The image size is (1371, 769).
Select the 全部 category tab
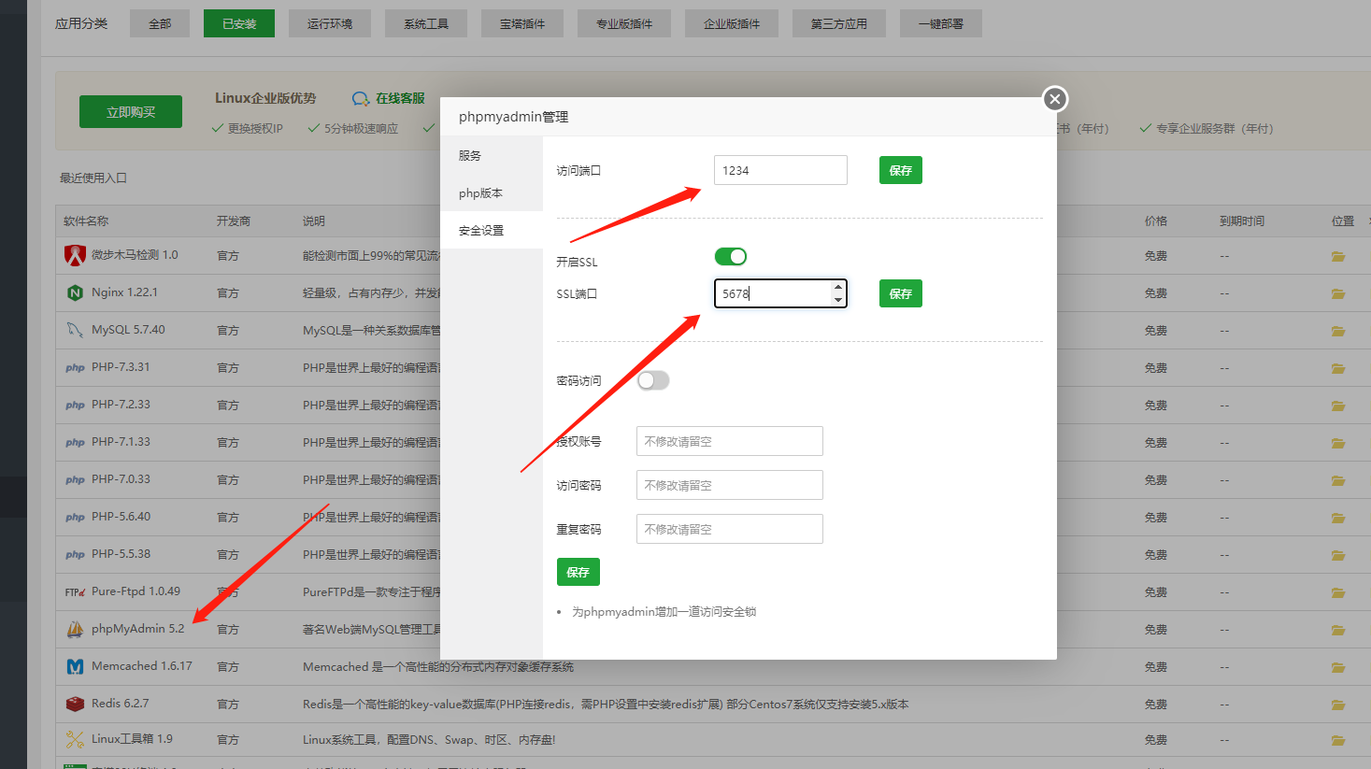[x=160, y=23]
